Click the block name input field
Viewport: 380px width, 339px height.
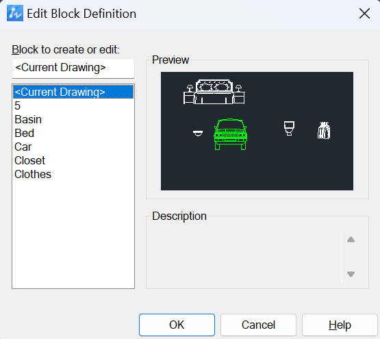pyautogui.click(x=73, y=68)
